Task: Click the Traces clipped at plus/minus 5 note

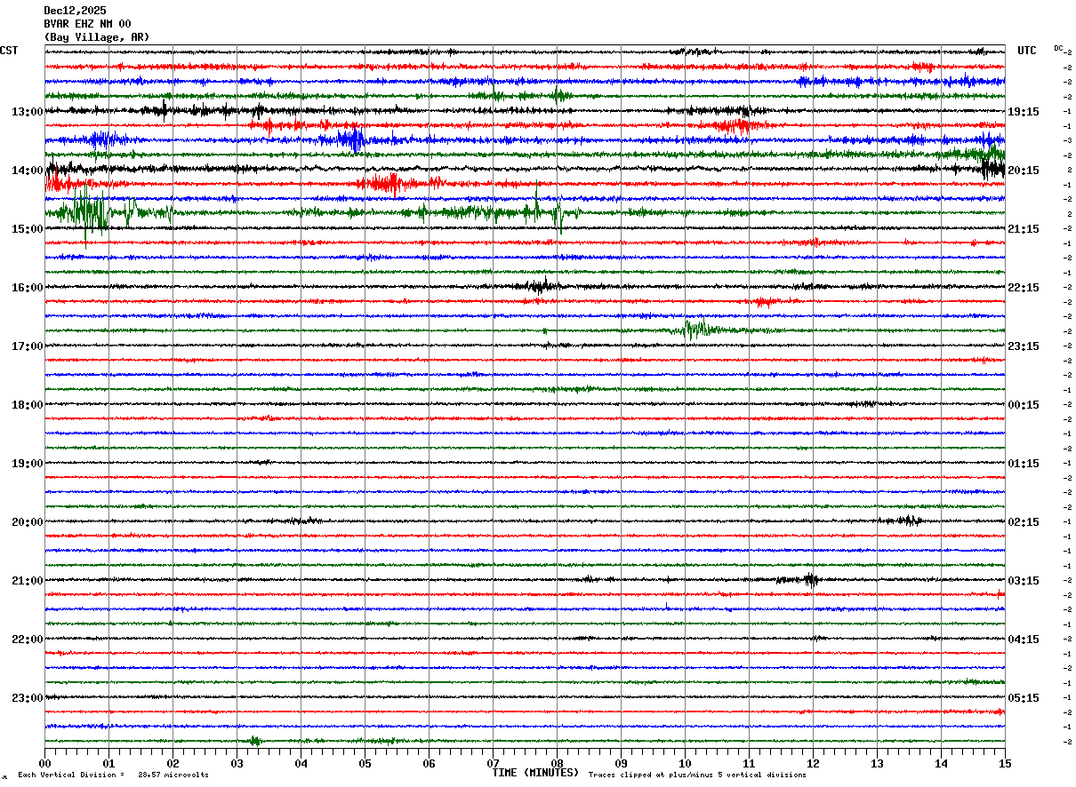Action: [697, 775]
